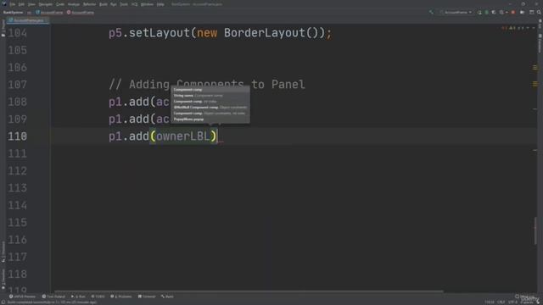This screenshot has width=543, height=305.
Task: Click the 'setLayout' method call text
Action: (160, 33)
